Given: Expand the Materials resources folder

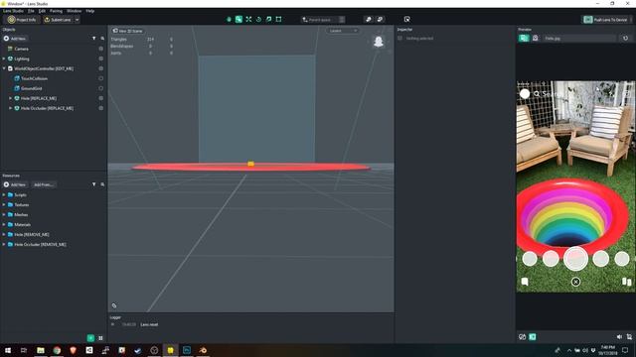Looking at the screenshot, I should 4,225.
